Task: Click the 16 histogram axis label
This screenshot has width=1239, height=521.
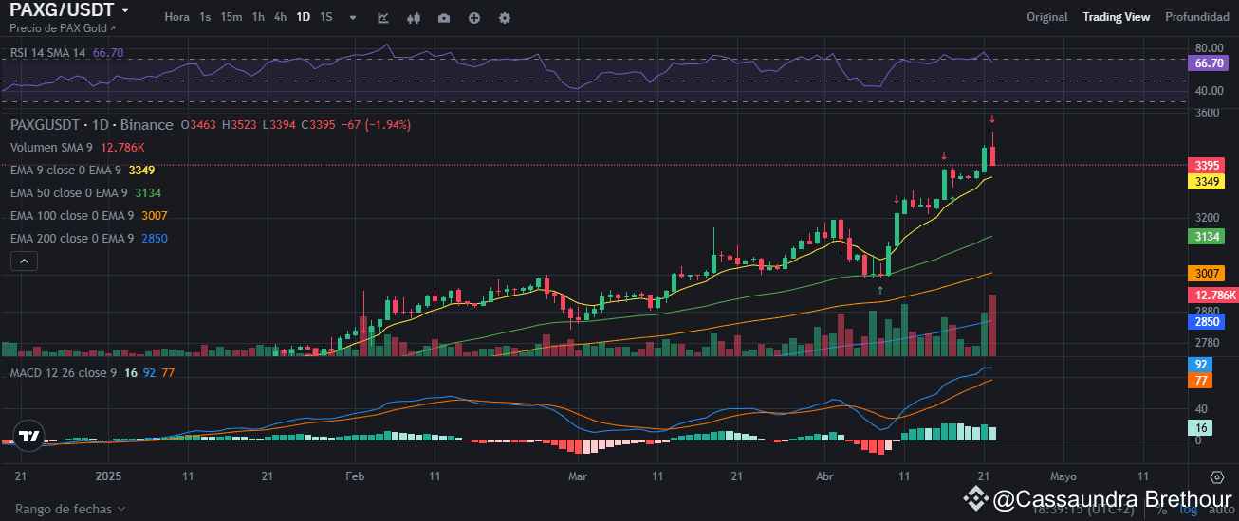Action: [1200, 427]
